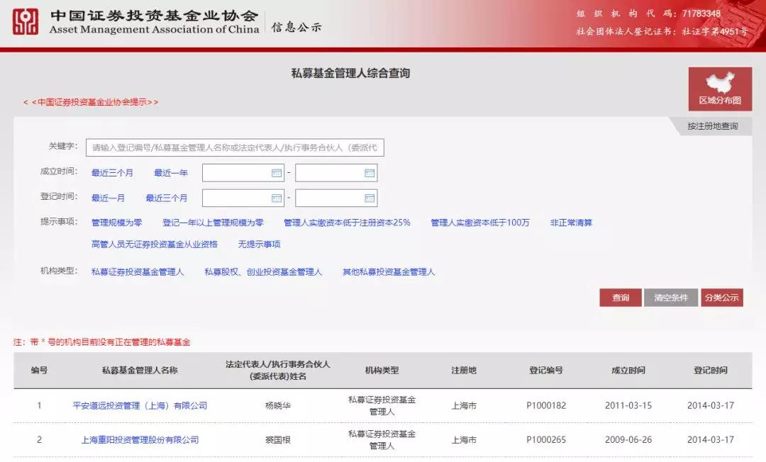
Task: Switch to 按注册地查询 tab
Action: [712, 126]
